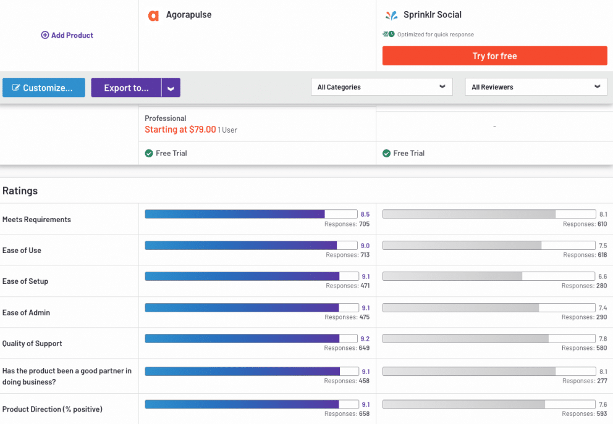613x424 pixels.
Task: Open the Agorapulse product name link
Action: pyautogui.click(x=189, y=15)
